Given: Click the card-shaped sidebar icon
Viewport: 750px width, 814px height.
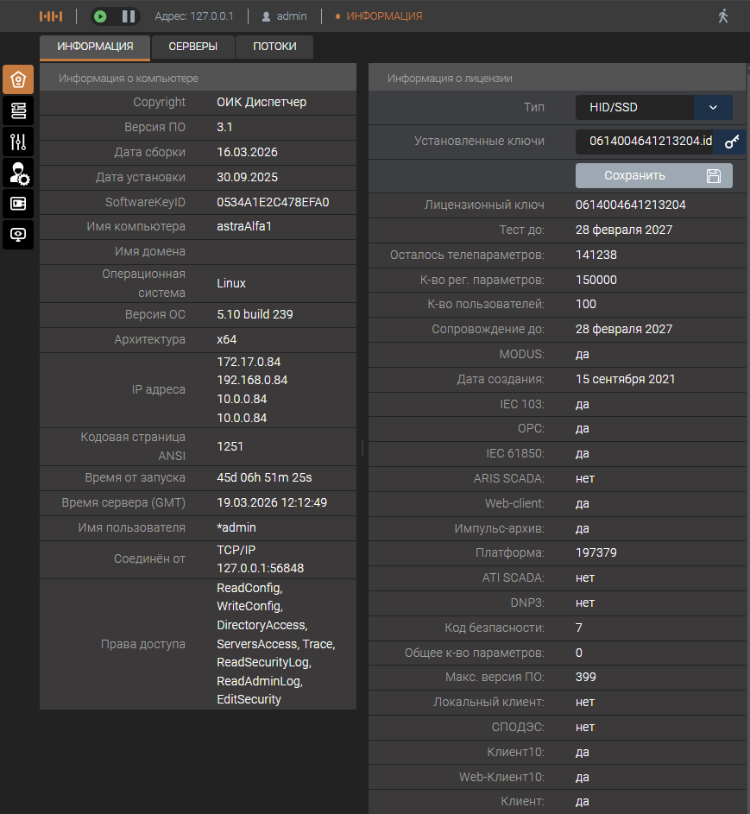Looking at the screenshot, I should (18, 204).
